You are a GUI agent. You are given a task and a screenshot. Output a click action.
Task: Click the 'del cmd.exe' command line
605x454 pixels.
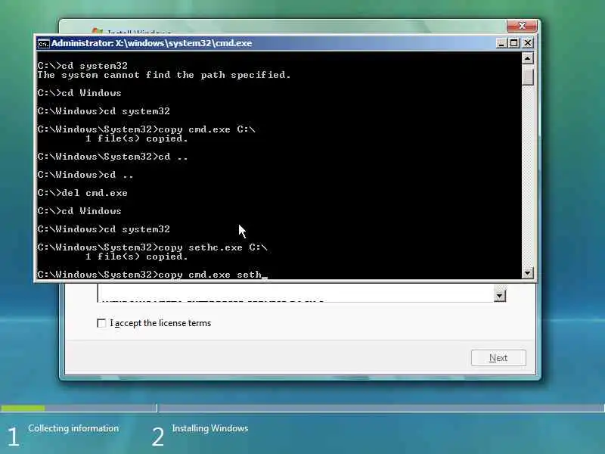click(x=82, y=193)
